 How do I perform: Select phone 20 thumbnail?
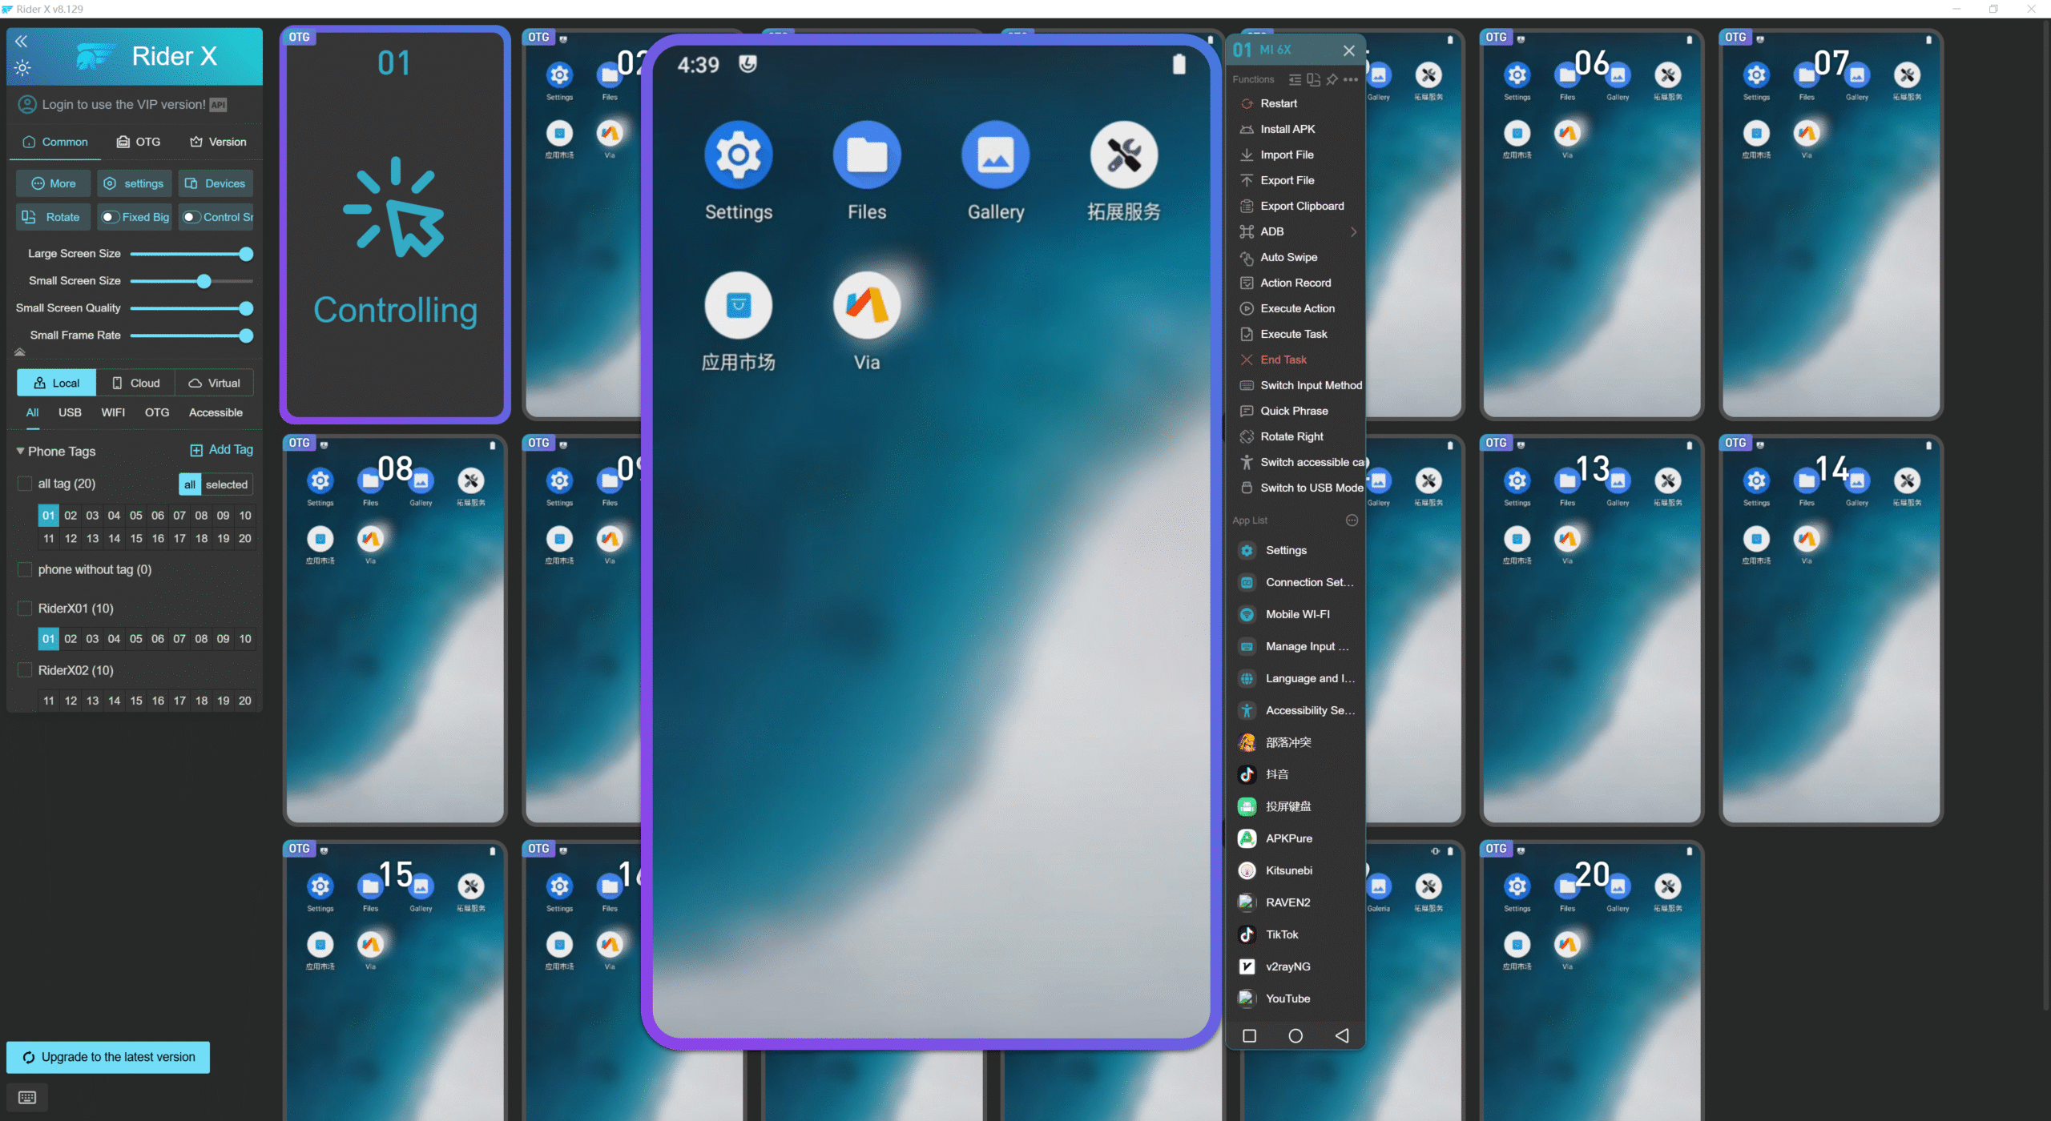[x=1592, y=981]
